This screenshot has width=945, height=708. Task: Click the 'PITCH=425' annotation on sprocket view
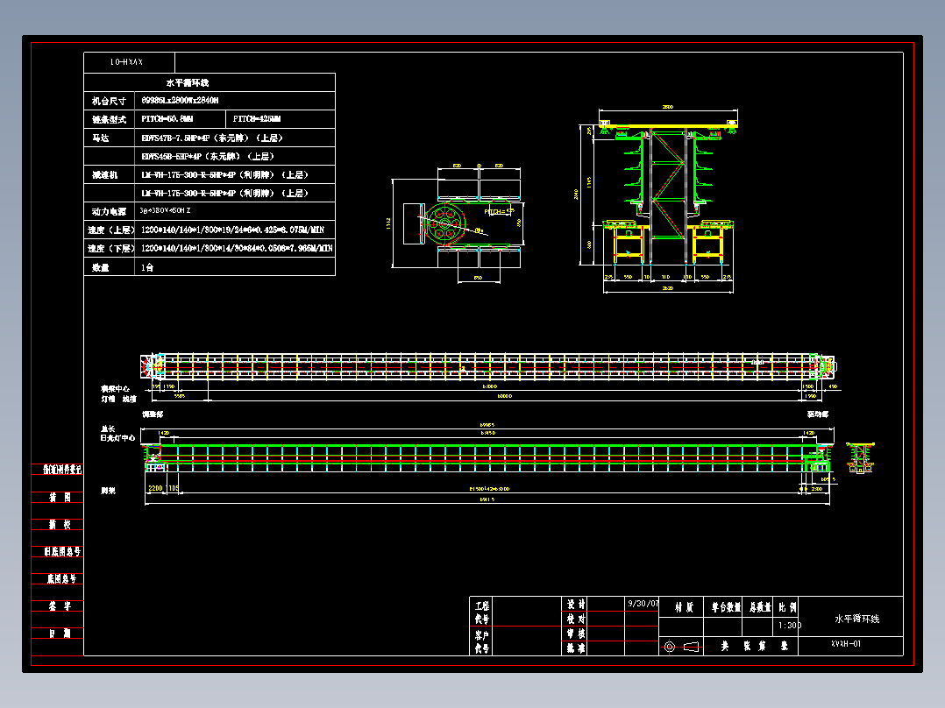tap(499, 211)
